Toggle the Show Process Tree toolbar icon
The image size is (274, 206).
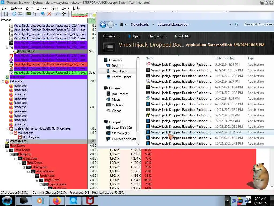coord(35,14)
